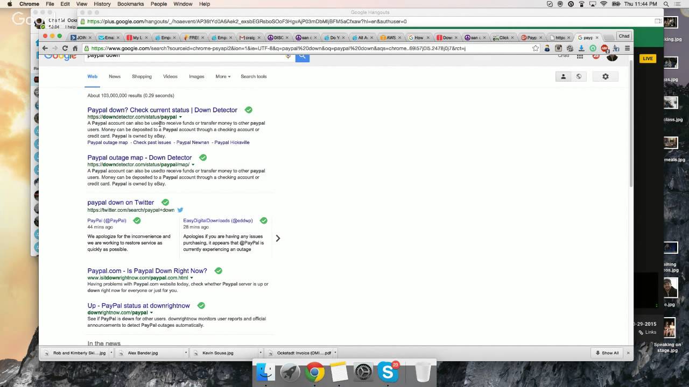This screenshot has height=387, width=689.
Task: Open options arrow for Kevin Sousa.jpg download
Action: [x=261, y=353]
